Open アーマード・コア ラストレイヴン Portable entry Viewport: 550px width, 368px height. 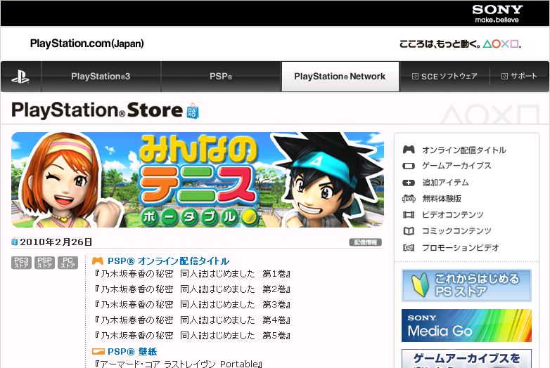tap(178, 364)
